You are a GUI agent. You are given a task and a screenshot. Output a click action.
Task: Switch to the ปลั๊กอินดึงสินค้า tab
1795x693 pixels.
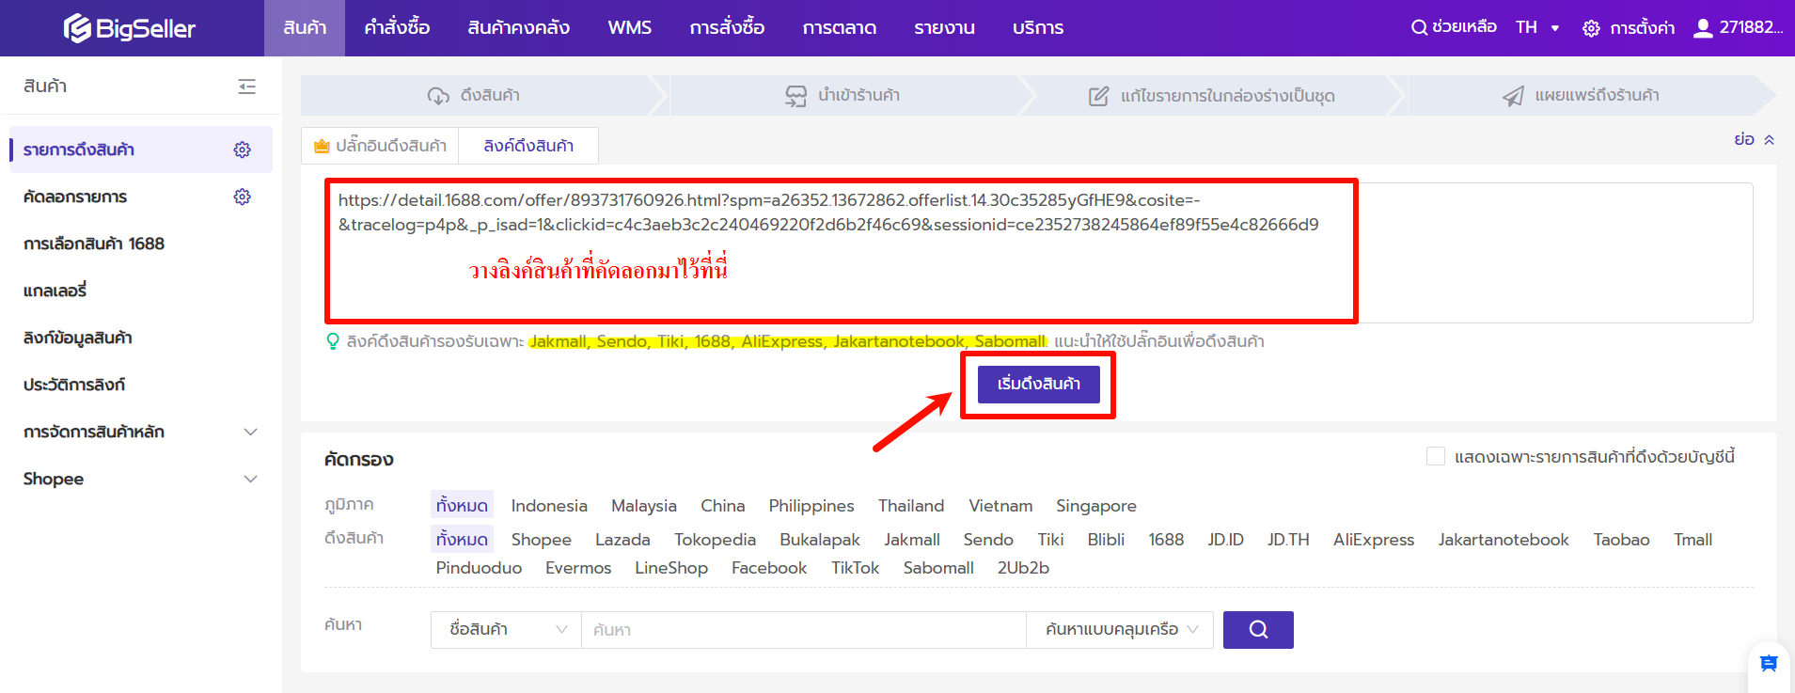(381, 146)
